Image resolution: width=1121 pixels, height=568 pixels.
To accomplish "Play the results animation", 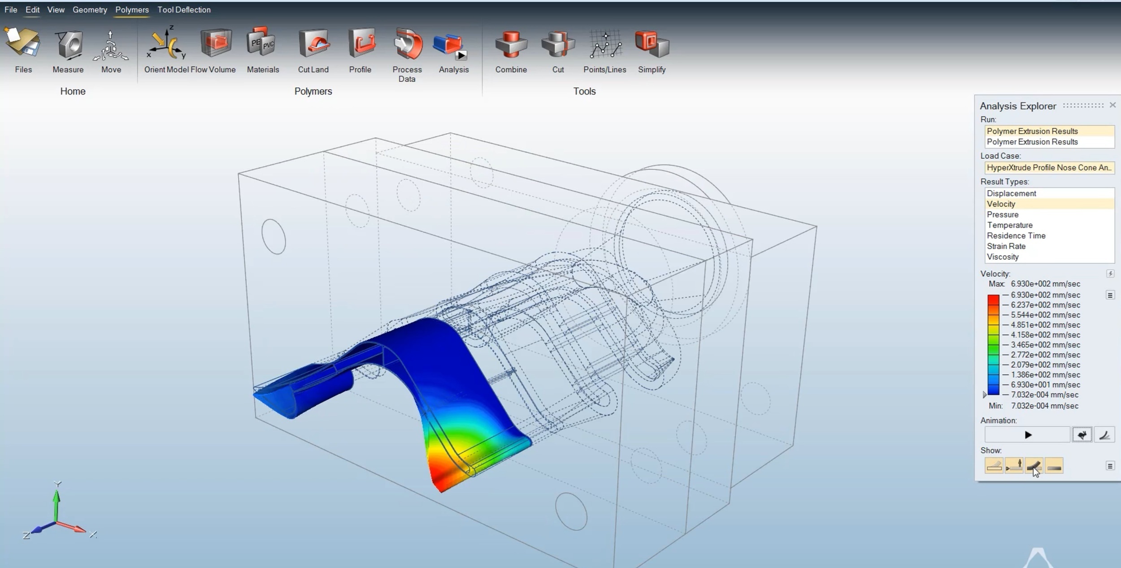I will pos(1027,435).
